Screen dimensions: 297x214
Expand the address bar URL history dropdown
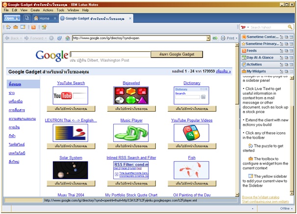208,38
